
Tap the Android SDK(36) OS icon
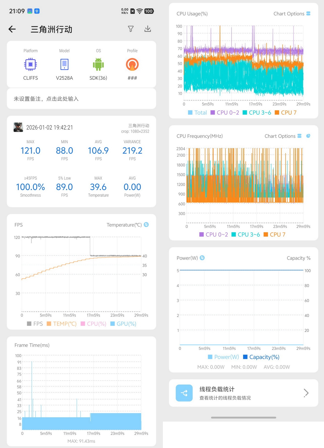click(x=98, y=65)
